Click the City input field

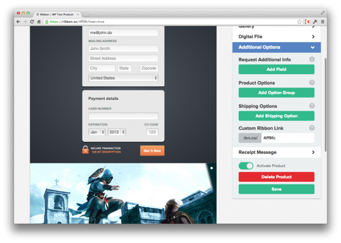[102, 68]
